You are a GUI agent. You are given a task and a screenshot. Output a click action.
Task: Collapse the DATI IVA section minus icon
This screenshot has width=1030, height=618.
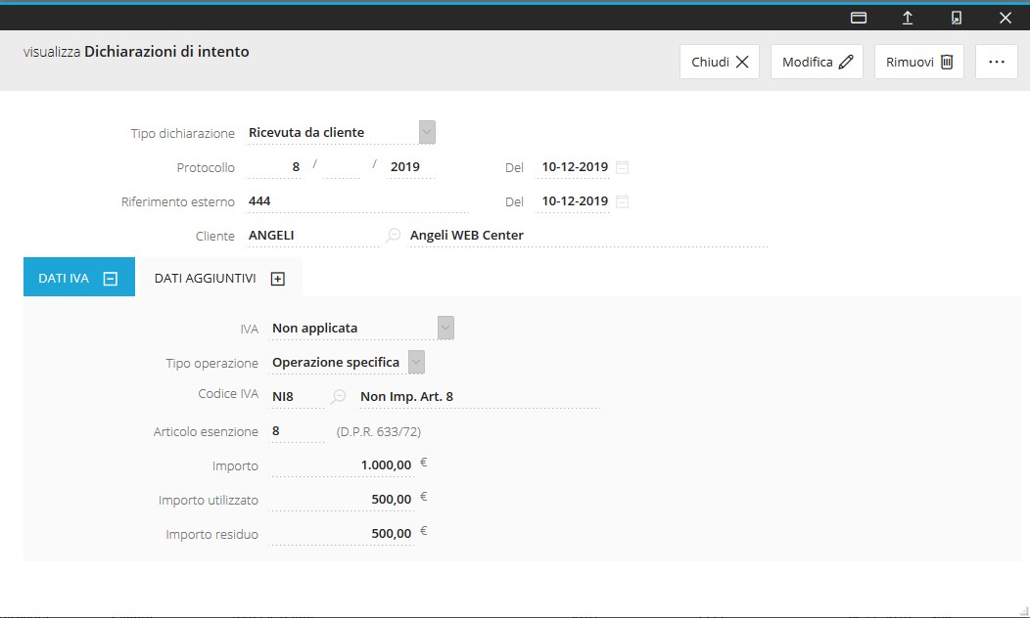point(111,279)
